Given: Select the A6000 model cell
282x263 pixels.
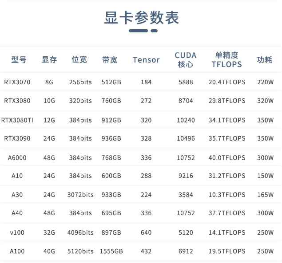Looking at the screenshot, I should 17,158.
